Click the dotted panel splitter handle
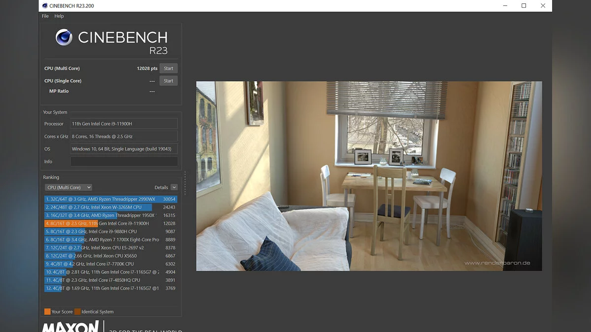Viewport: 591px width, 332px height. 185,183
